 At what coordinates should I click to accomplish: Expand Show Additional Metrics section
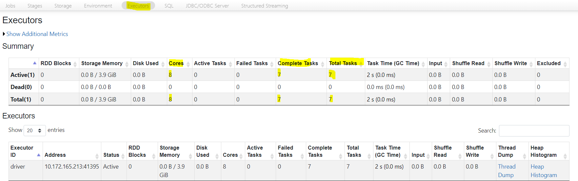(x=37, y=34)
